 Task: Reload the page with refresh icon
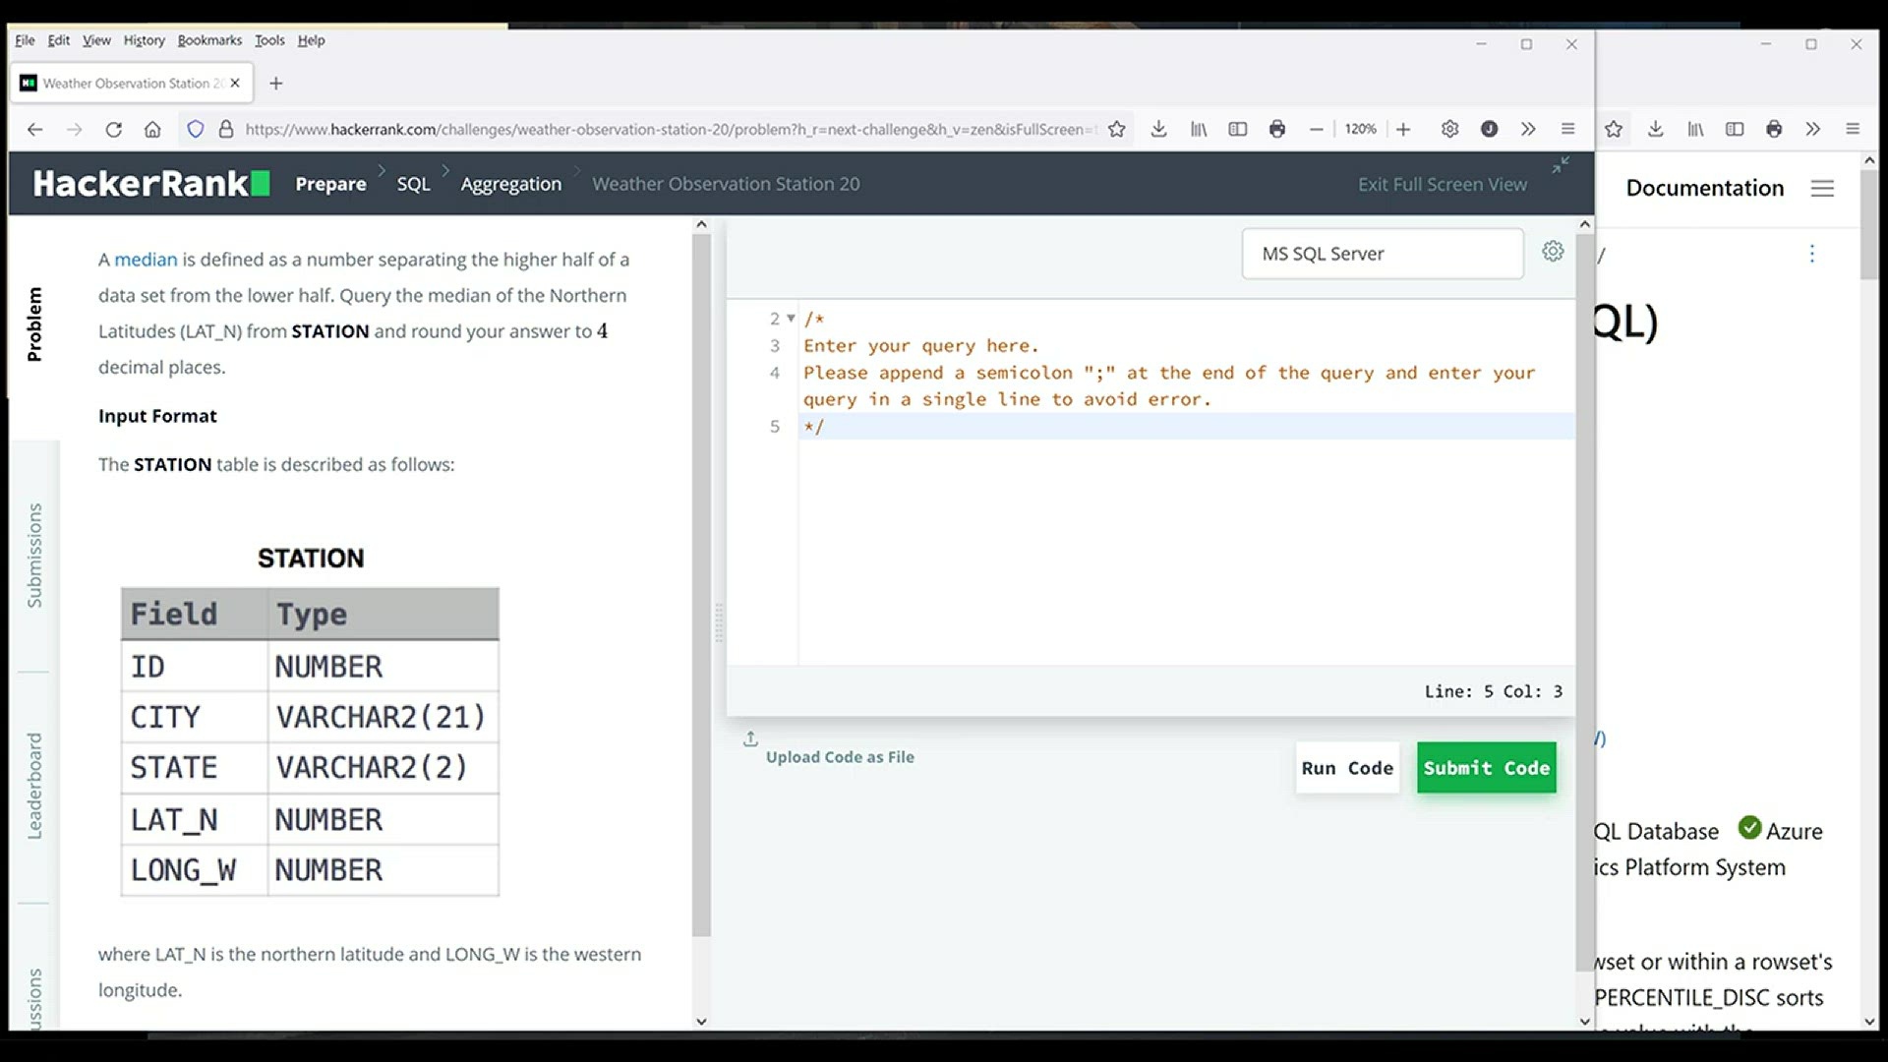[x=113, y=129]
